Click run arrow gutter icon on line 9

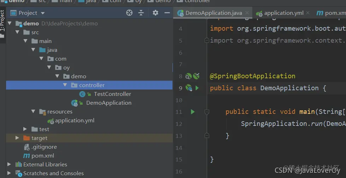point(197,88)
